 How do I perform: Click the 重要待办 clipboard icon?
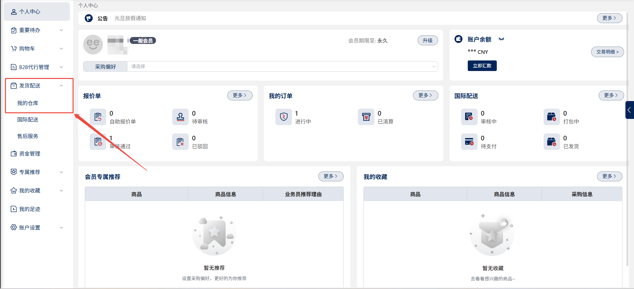14,30
